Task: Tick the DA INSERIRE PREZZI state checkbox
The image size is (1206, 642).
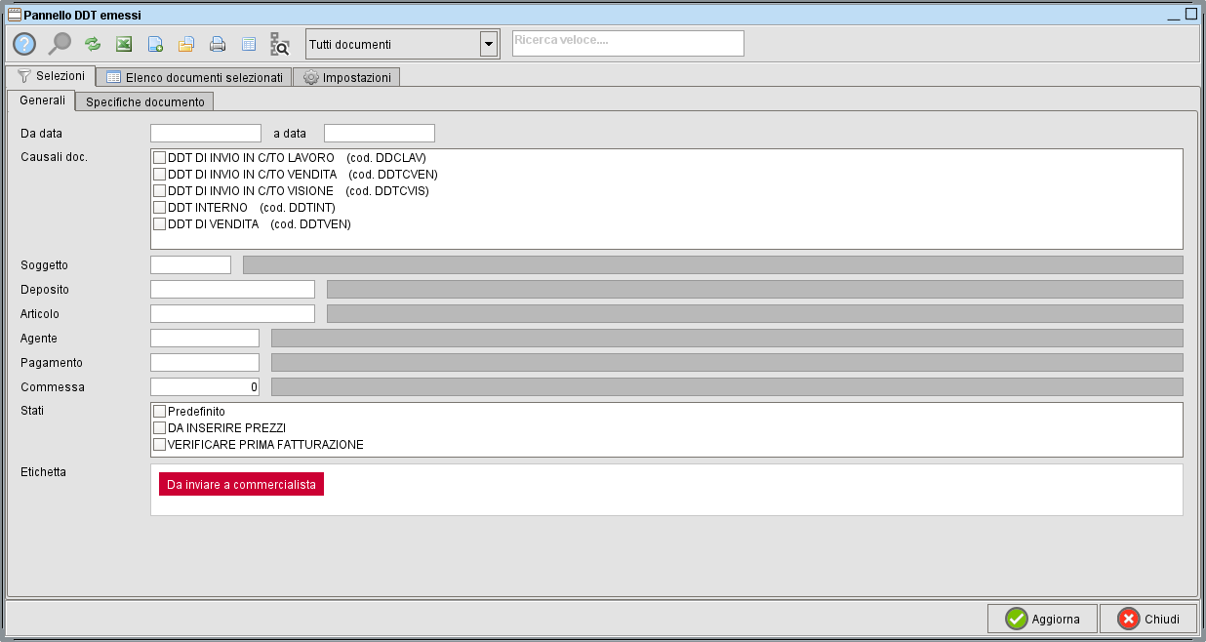Action: [160, 428]
